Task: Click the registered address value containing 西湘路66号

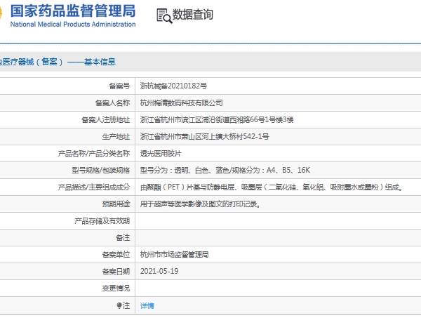Action: (217, 119)
